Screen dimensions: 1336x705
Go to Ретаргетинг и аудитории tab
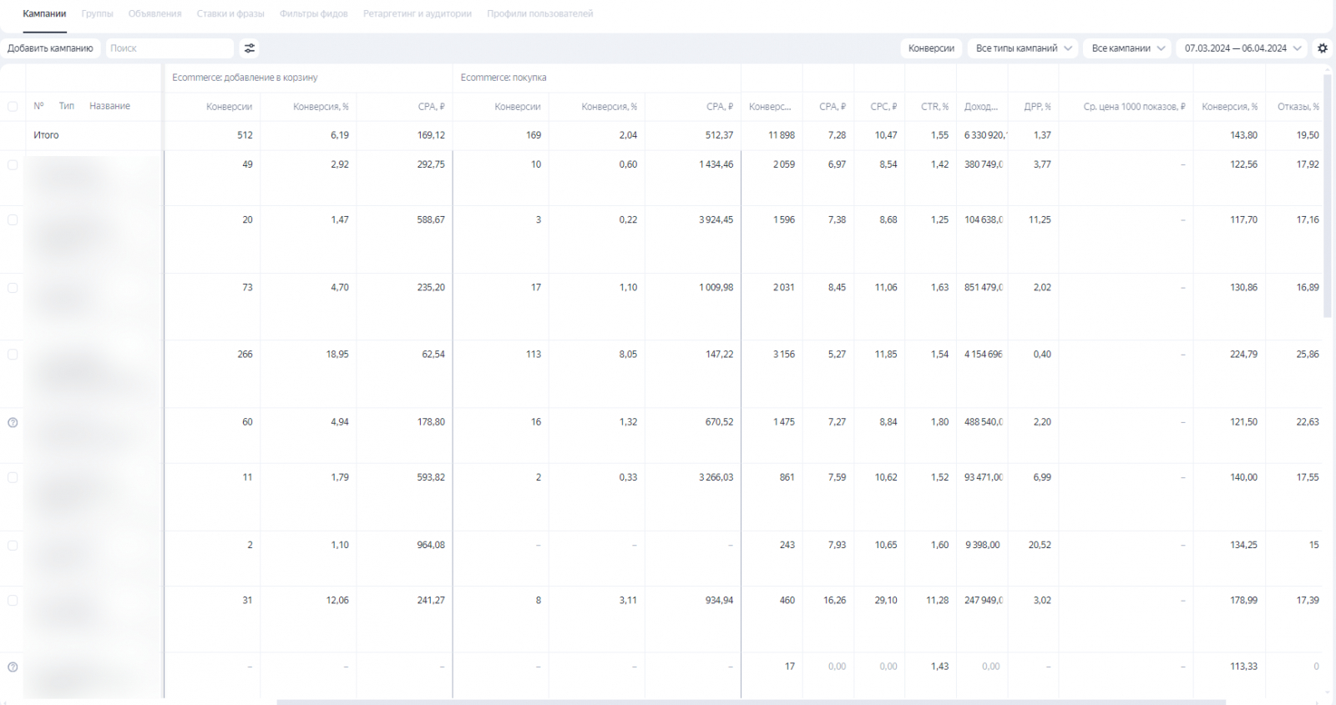point(417,14)
